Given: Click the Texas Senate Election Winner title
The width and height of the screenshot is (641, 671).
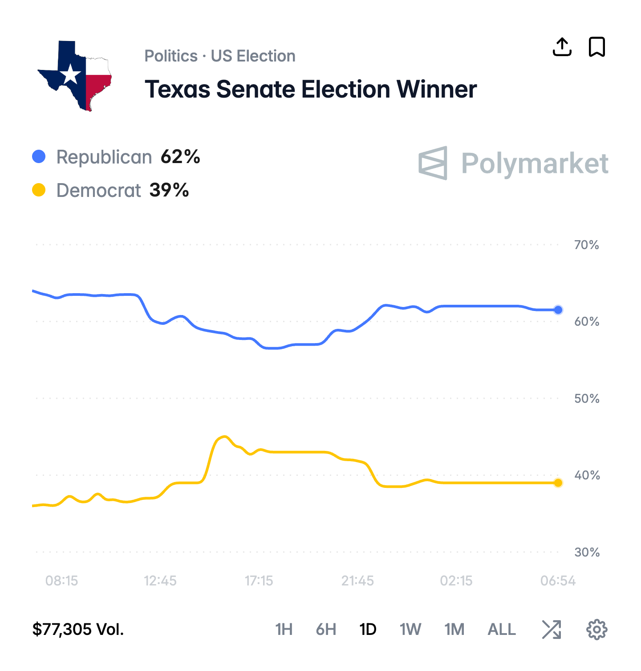Looking at the screenshot, I should click(311, 89).
